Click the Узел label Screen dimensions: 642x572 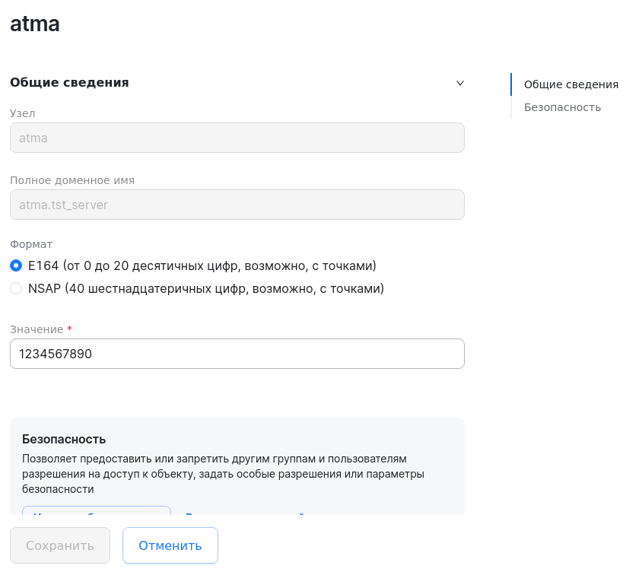coord(23,113)
